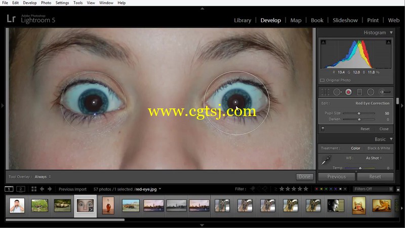Select the Adjustment Brush tool
This screenshot has height=228, width=405.
click(385, 92)
